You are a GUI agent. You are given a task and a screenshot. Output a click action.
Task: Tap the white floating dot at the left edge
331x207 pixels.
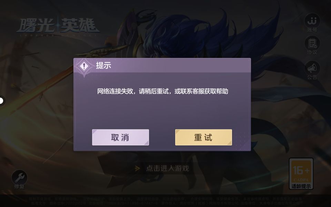pos(1,101)
